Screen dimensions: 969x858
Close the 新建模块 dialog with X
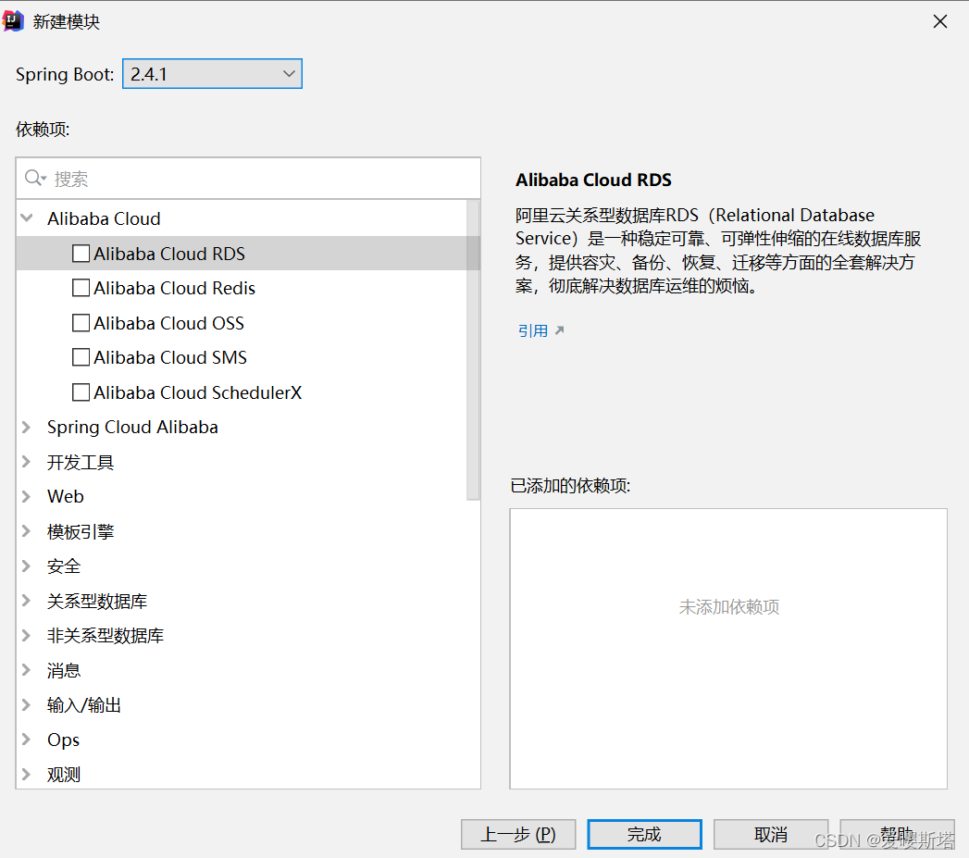[940, 21]
